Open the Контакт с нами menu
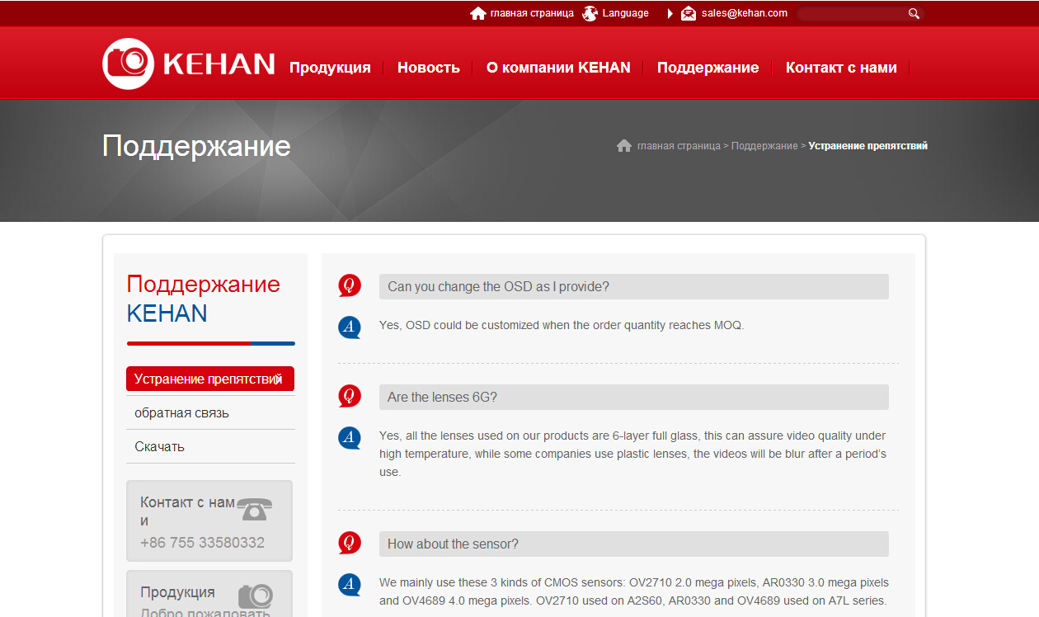The image size is (1039, 617). tap(841, 68)
